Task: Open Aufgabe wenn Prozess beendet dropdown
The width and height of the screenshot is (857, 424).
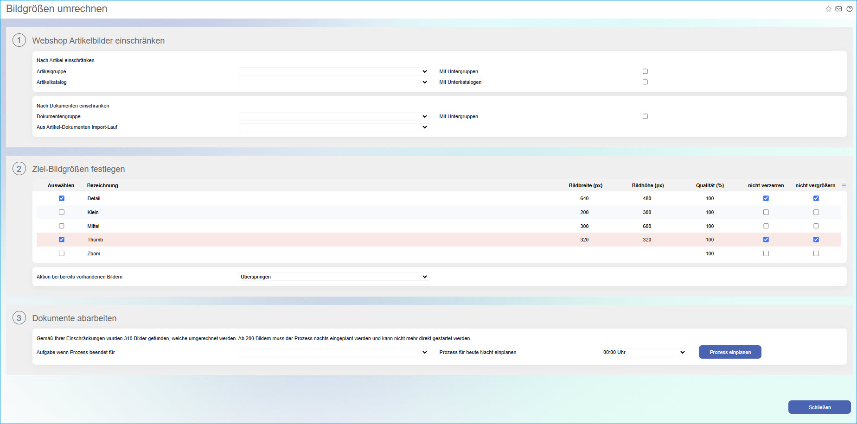Action: click(334, 352)
